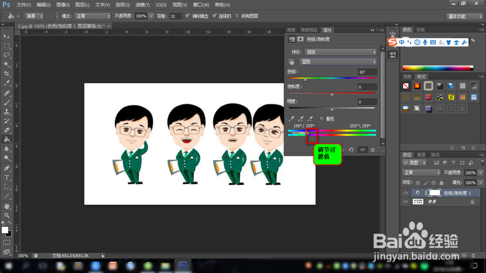This screenshot has width=486, height=273.
Task: Select the Zoom tool
Action: coord(6,215)
